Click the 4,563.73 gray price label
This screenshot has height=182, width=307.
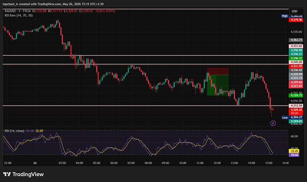click(x=296, y=40)
